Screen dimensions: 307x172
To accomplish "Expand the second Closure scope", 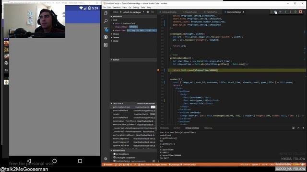I will [x=133, y=37].
